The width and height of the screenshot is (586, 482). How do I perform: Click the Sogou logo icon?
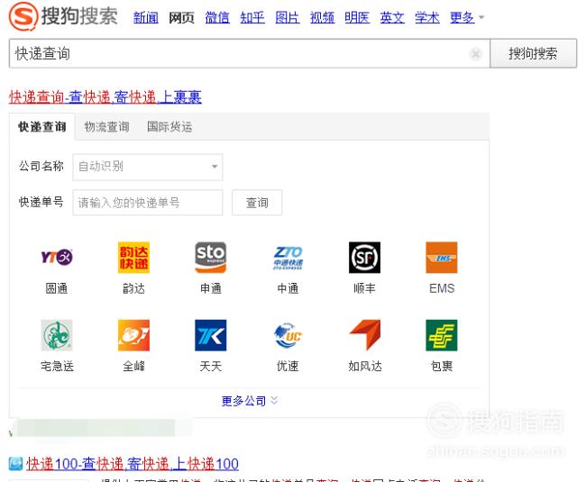click(x=23, y=16)
